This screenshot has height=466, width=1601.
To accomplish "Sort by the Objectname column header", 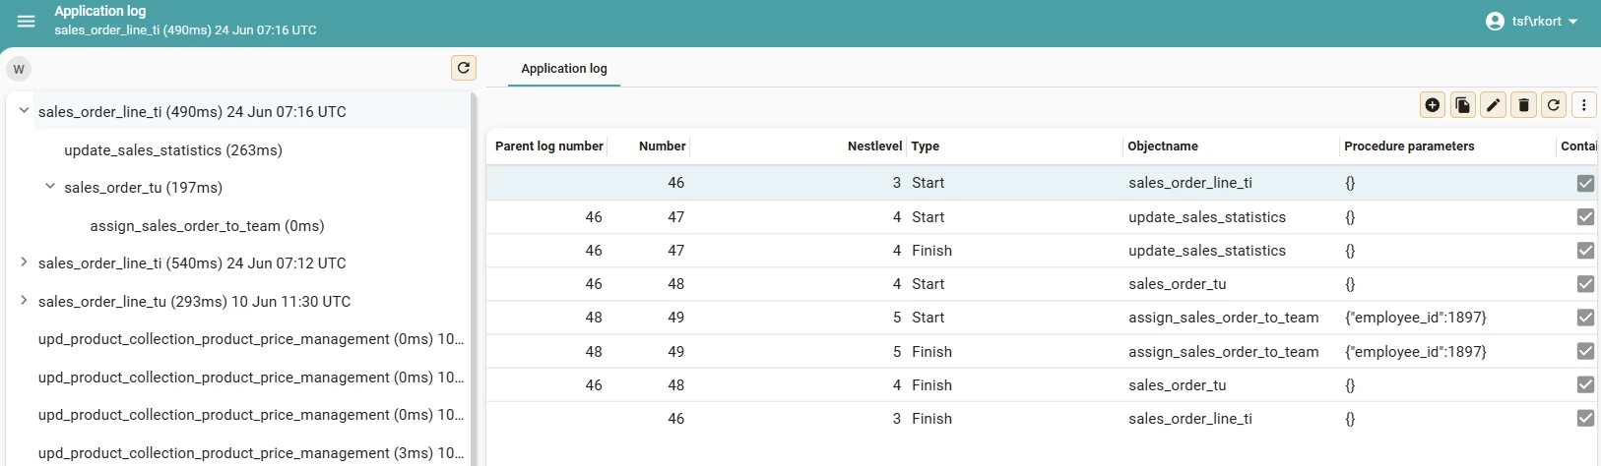I will [1163, 146].
